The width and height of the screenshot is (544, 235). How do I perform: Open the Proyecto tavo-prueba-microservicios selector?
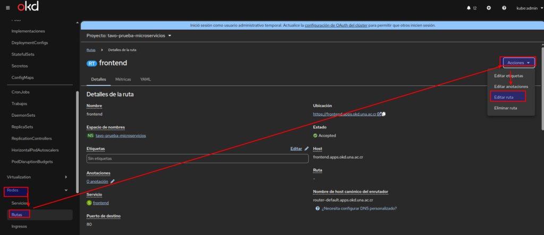129,36
